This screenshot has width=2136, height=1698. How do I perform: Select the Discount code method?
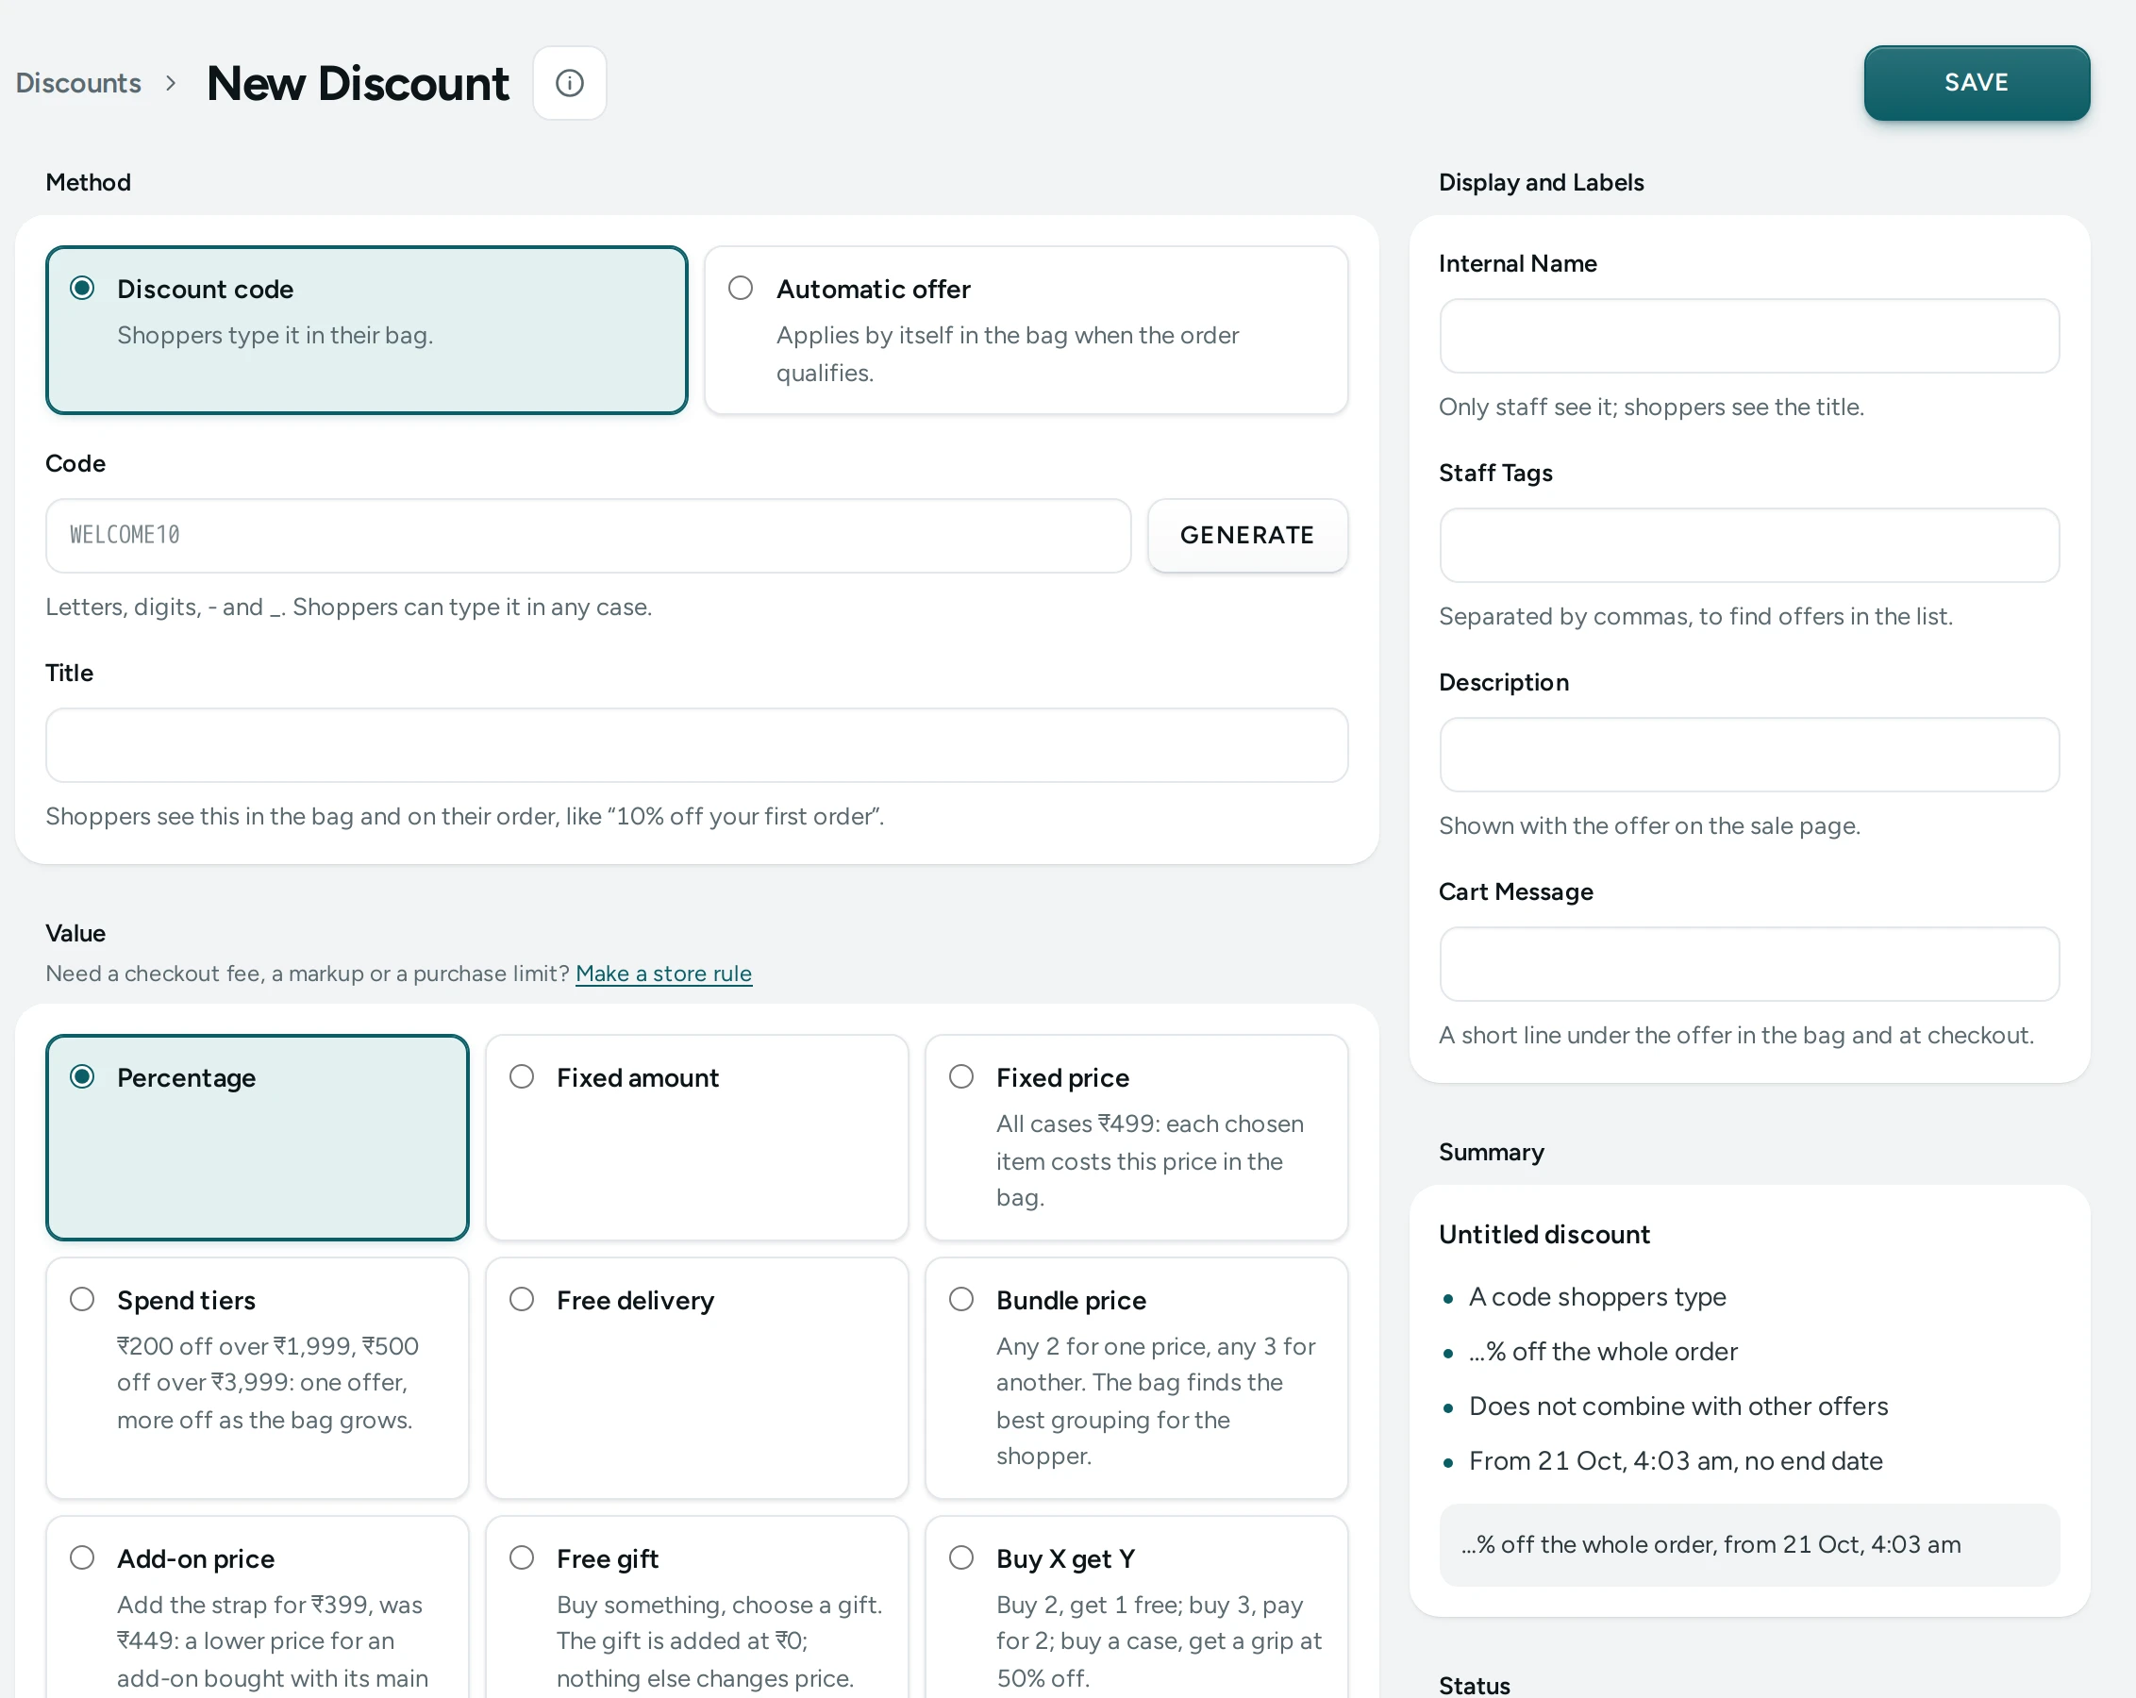(x=367, y=330)
